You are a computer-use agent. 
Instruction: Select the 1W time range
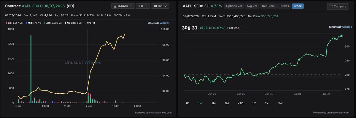(x=200, y=103)
